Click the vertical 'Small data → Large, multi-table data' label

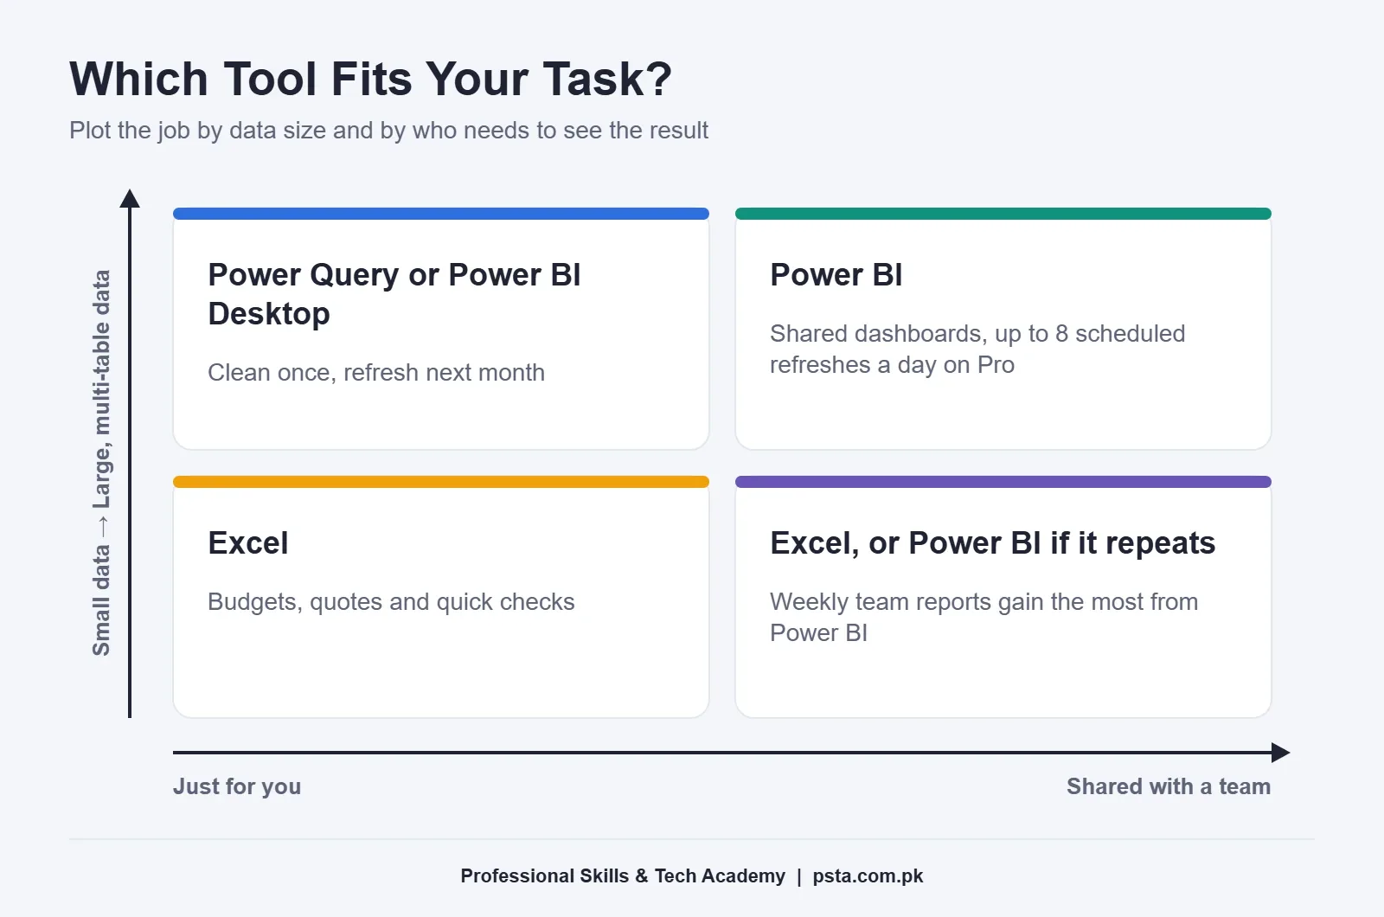(x=102, y=463)
